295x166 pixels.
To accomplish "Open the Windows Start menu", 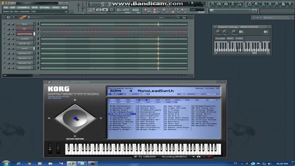I will [6, 163].
